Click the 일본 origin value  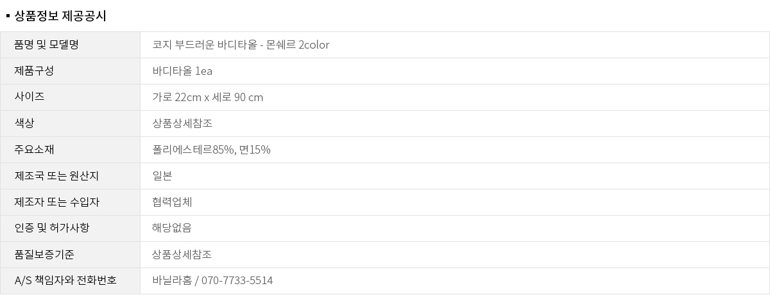pyautogui.click(x=162, y=176)
